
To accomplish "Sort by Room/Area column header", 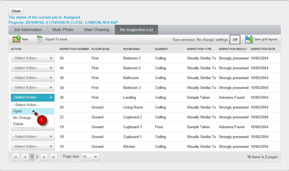I will tap(131, 49).
